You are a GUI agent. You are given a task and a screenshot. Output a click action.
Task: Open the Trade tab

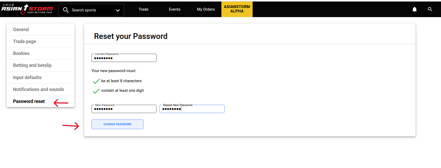point(143,9)
